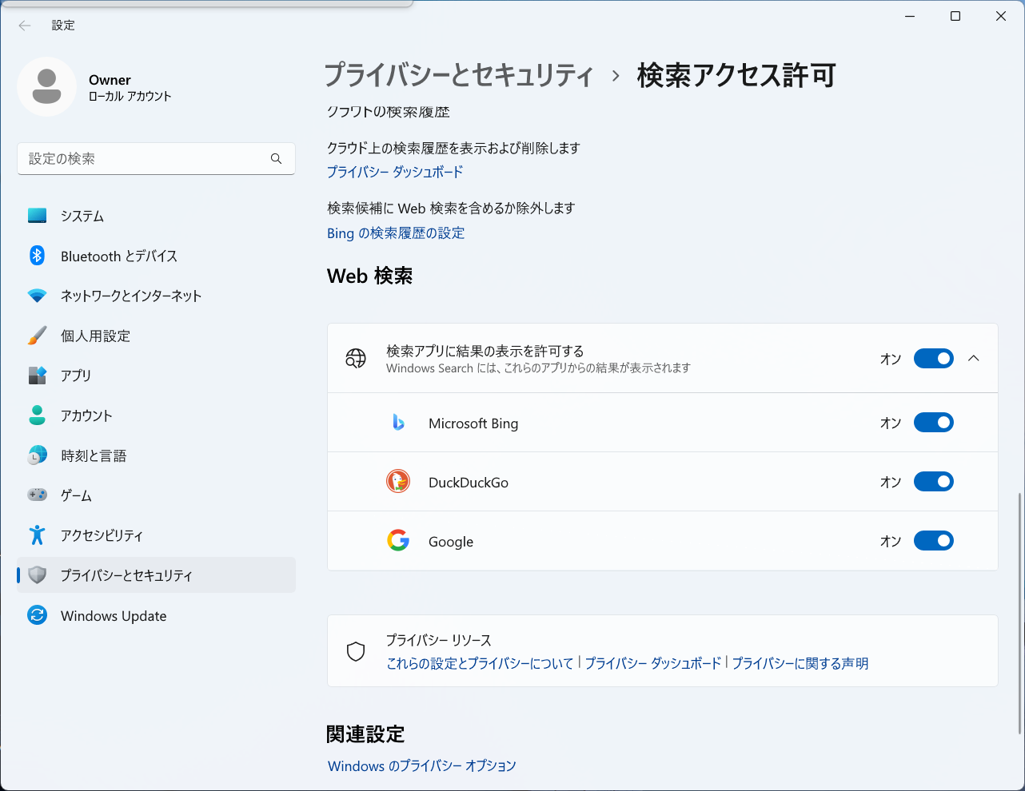The height and width of the screenshot is (791, 1025).
Task: Click the 個人用設定 paintbrush icon
Action: pyautogui.click(x=37, y=336)
